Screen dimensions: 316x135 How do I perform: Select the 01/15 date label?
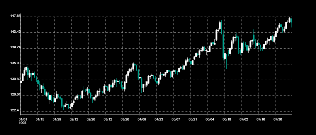[x=40, y=119]
